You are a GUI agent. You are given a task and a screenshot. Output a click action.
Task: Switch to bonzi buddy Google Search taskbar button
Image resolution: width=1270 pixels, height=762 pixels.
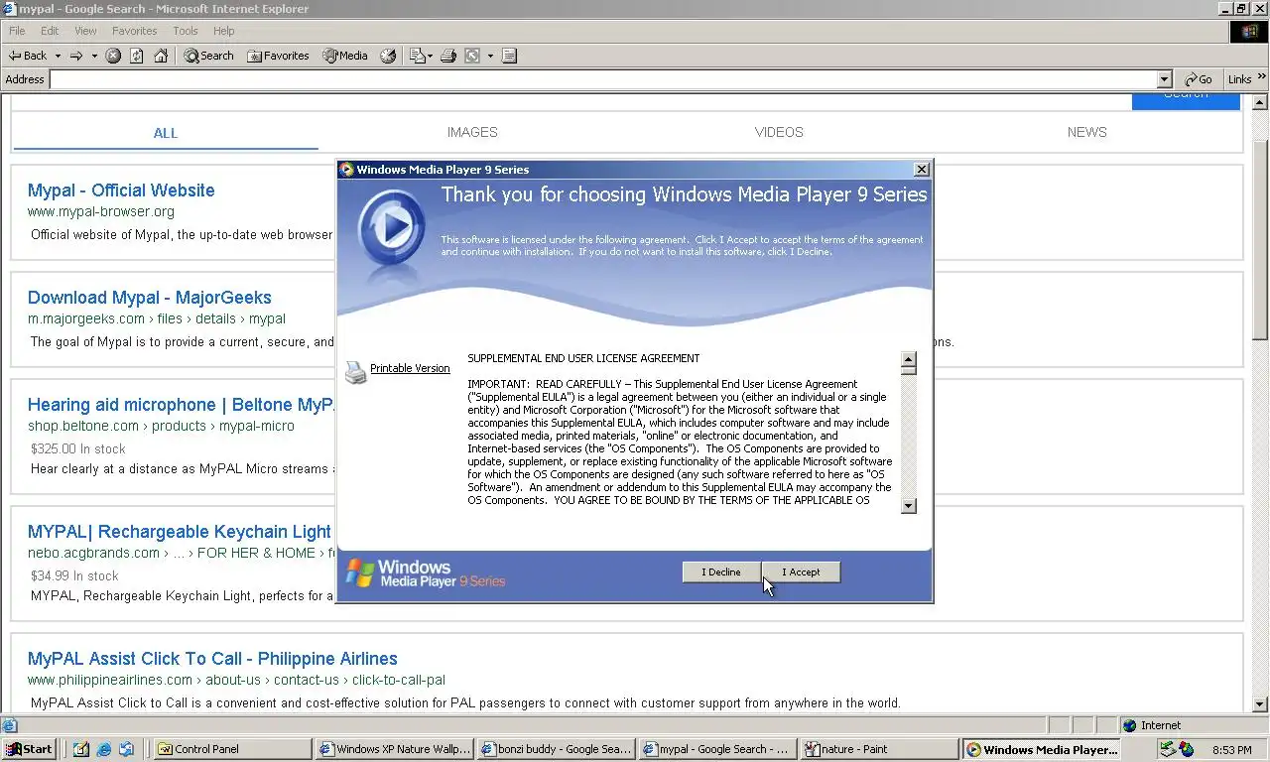pyautogui.click(x=556, y=749)
